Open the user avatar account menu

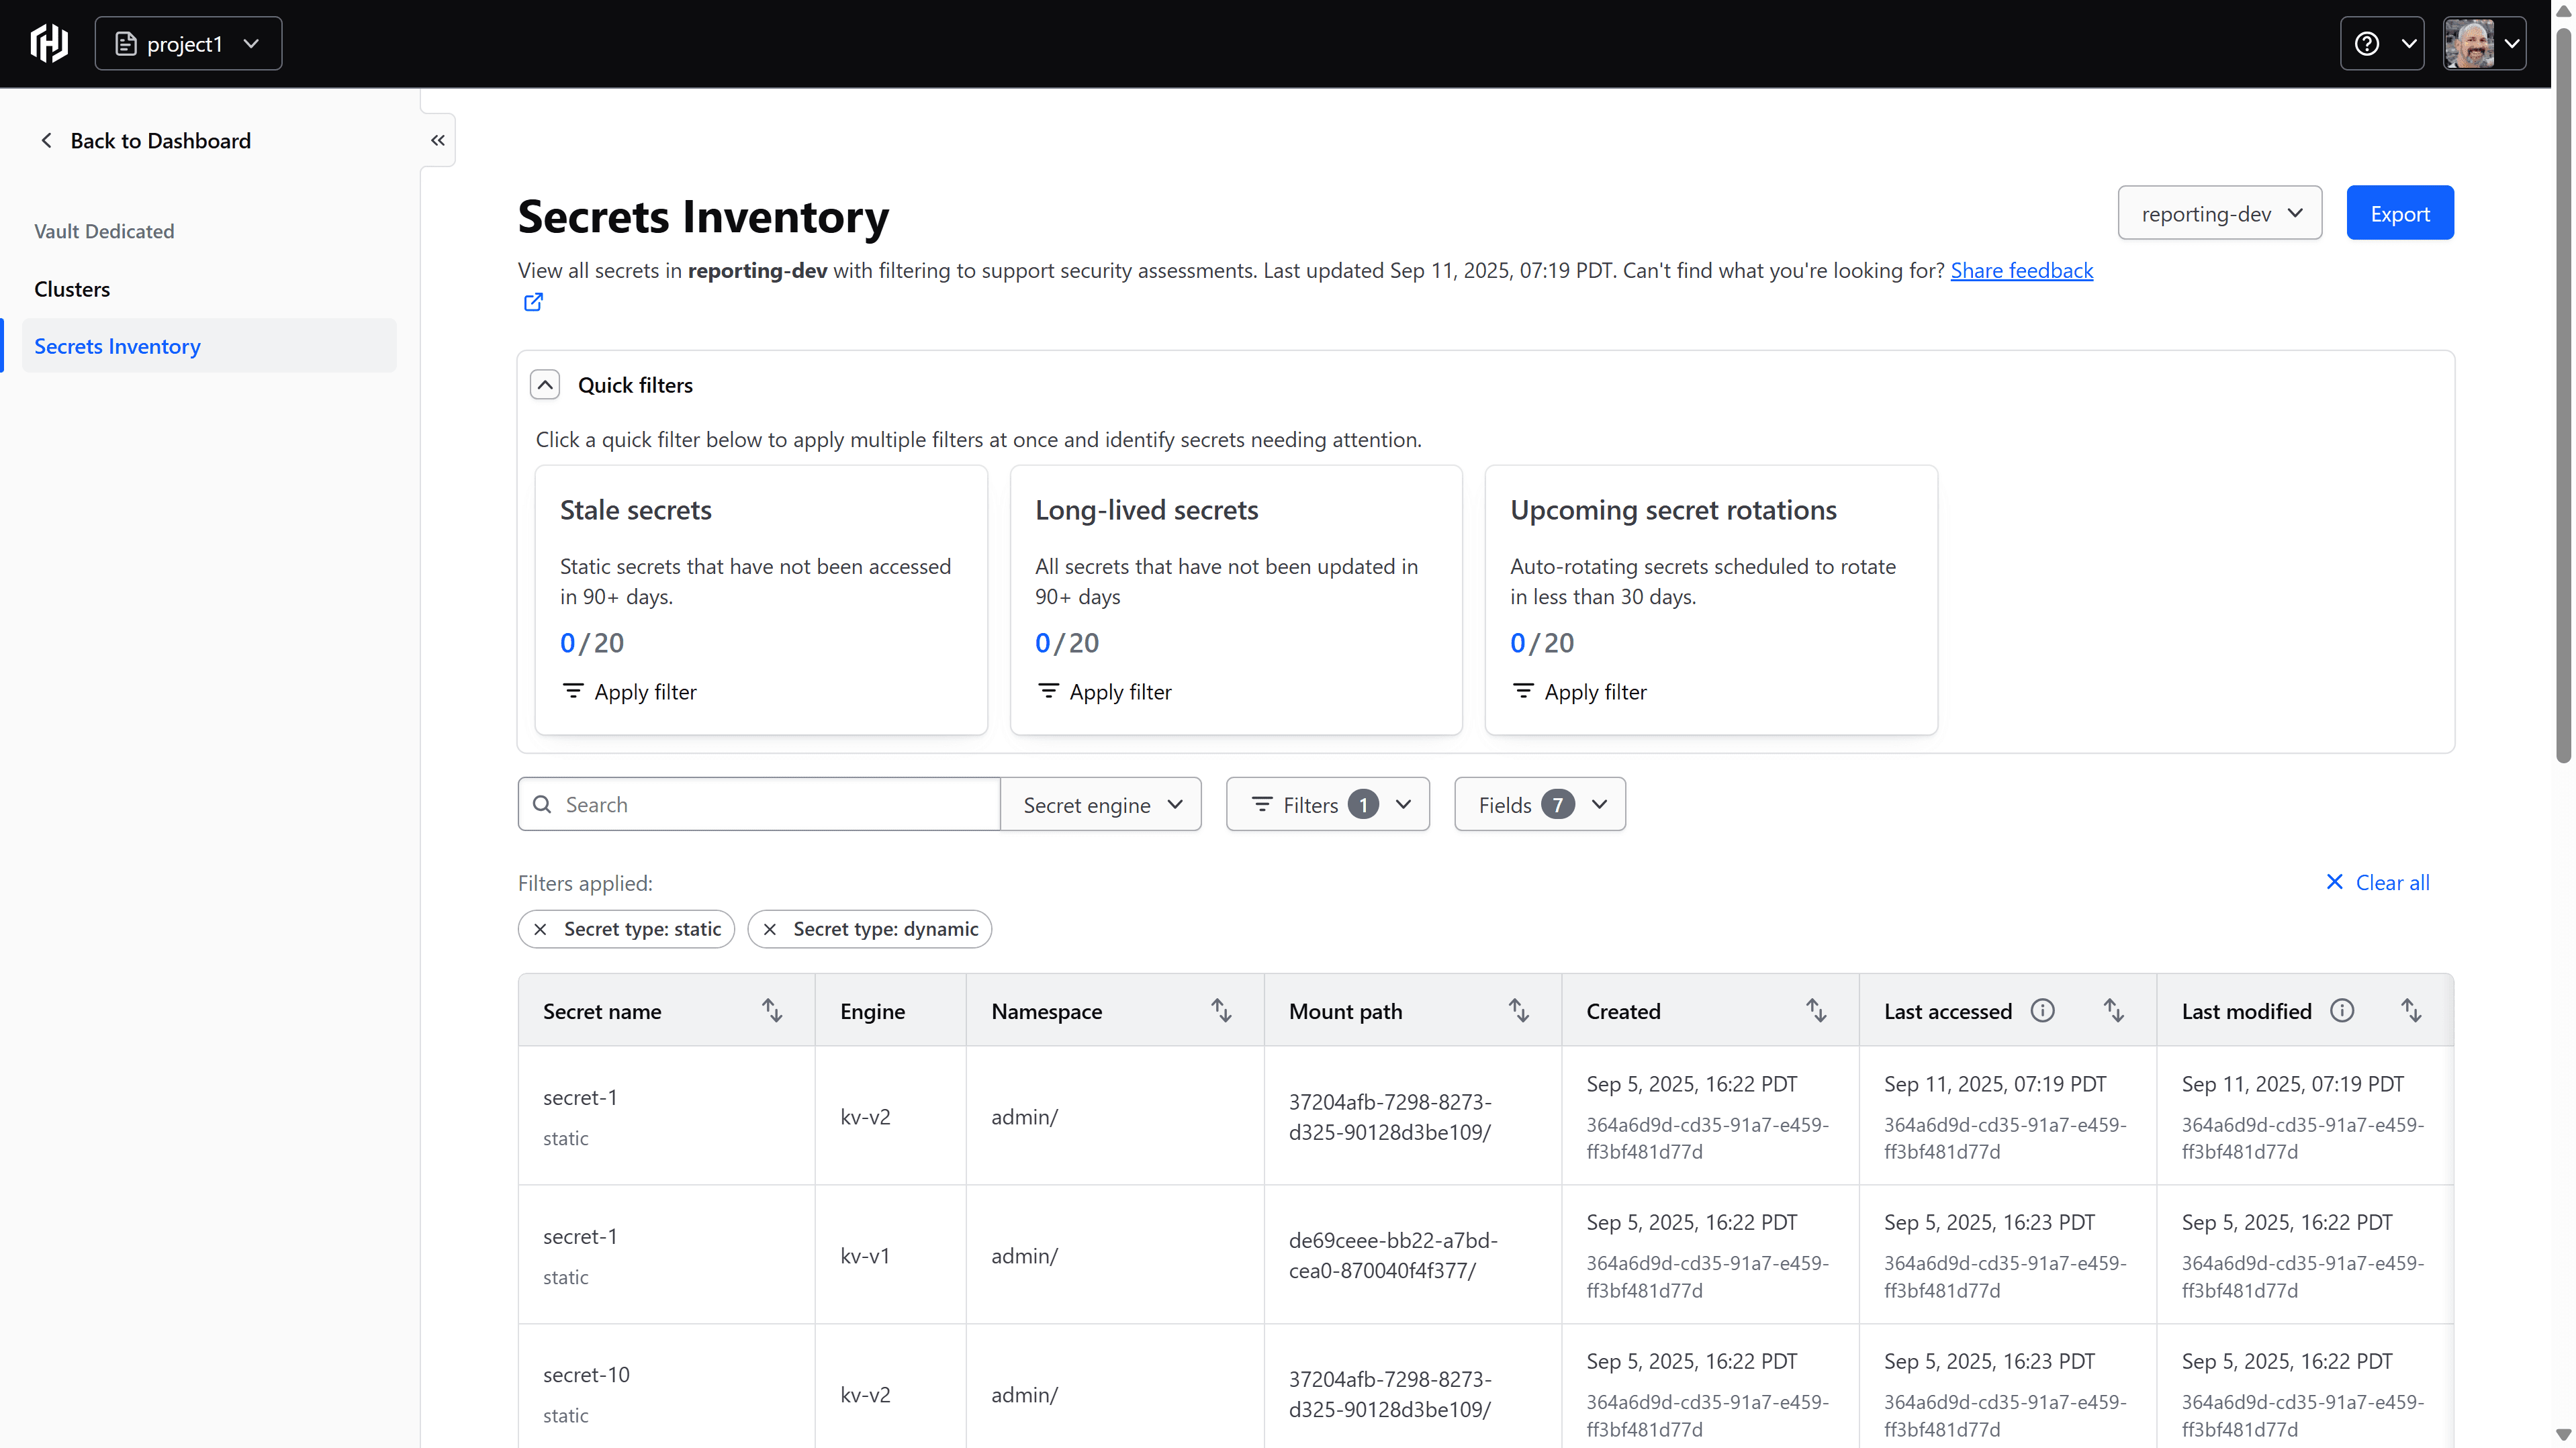(2484, 43)
